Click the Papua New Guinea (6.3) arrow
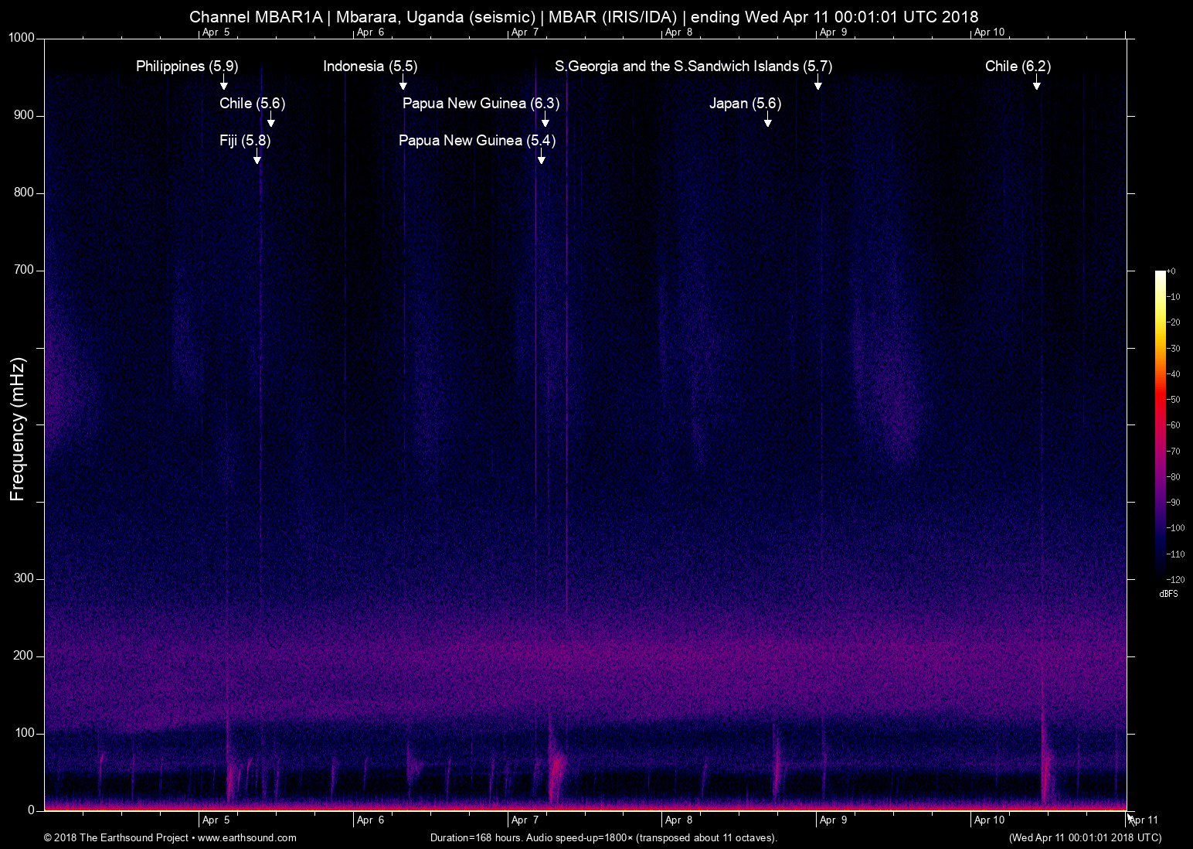 coord(546,120)
